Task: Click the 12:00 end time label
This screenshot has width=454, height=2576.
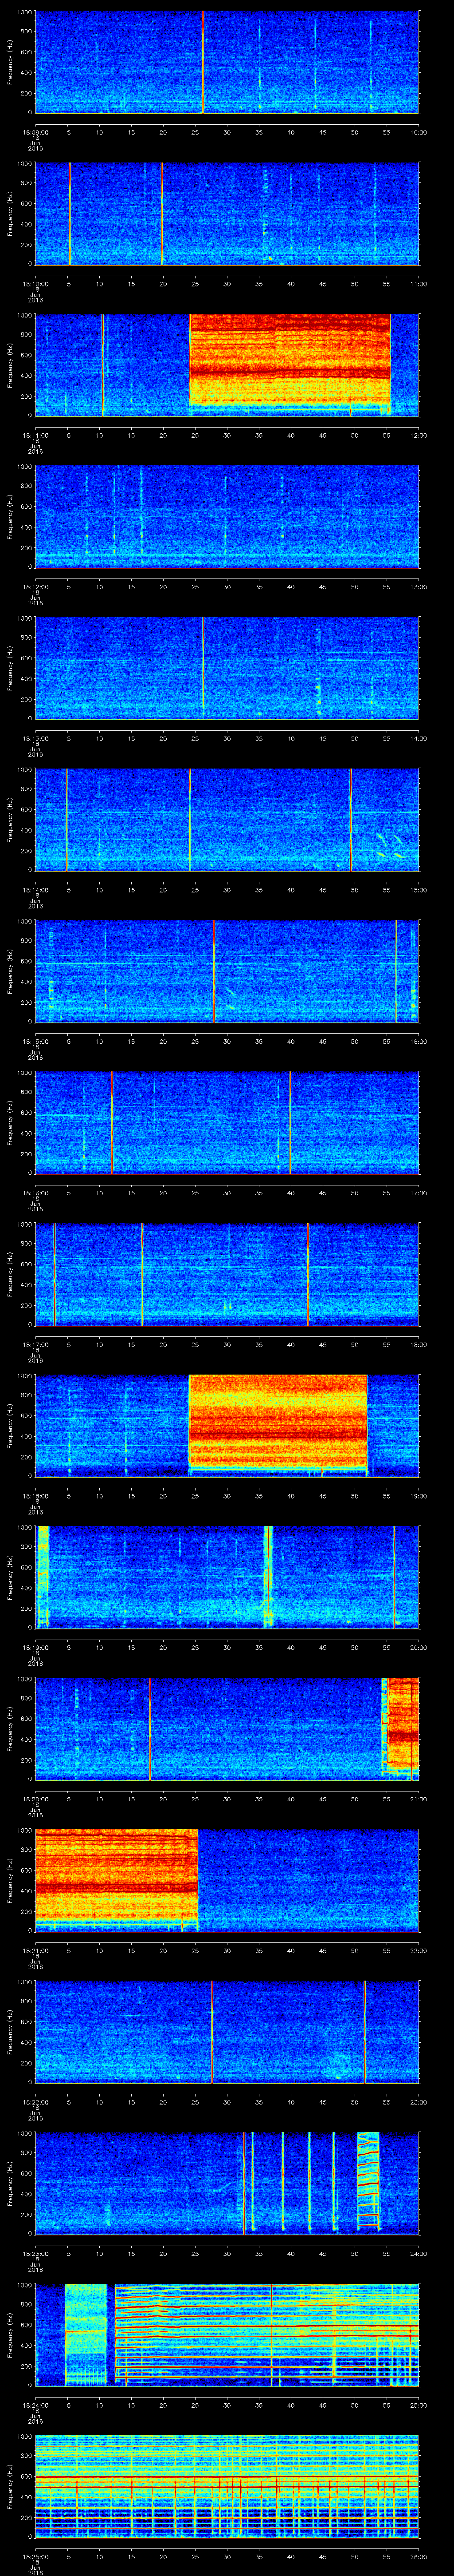Action: click(418, 435)
